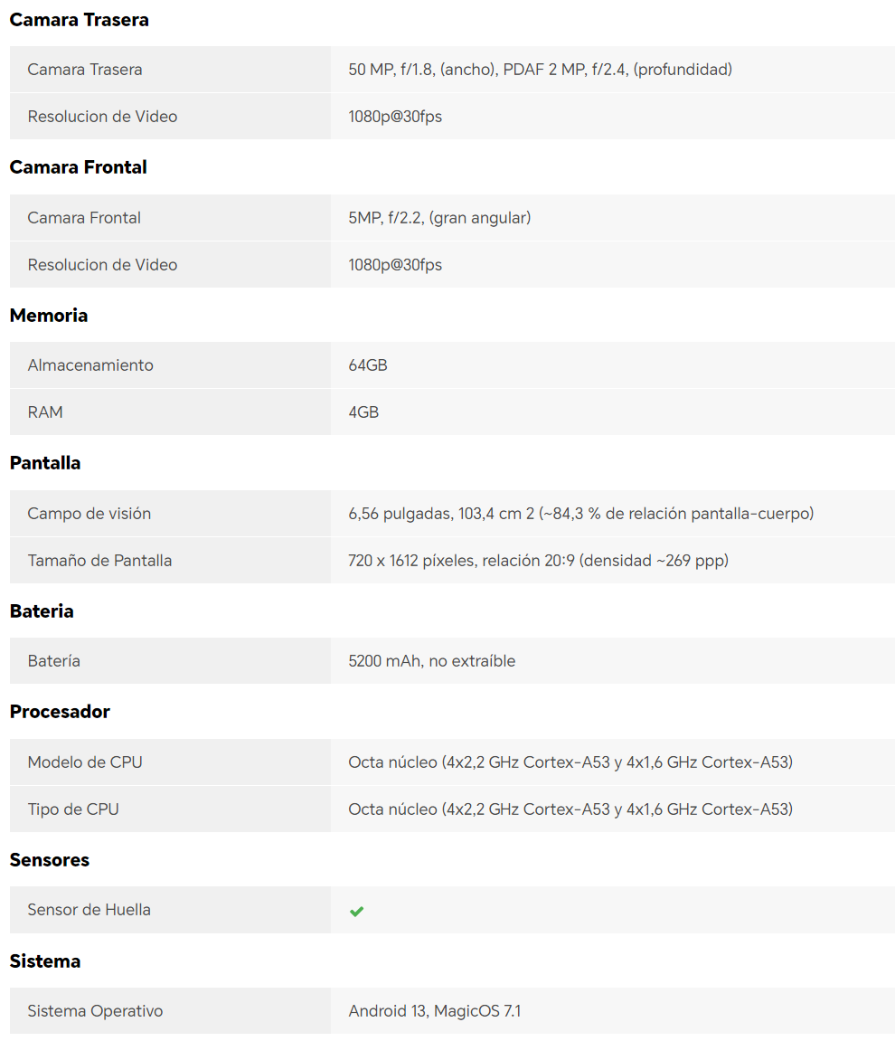The width and height of the screenshot is (895, 1060).
Task: Click the Camara Frontal section heading
Action: 78,167
